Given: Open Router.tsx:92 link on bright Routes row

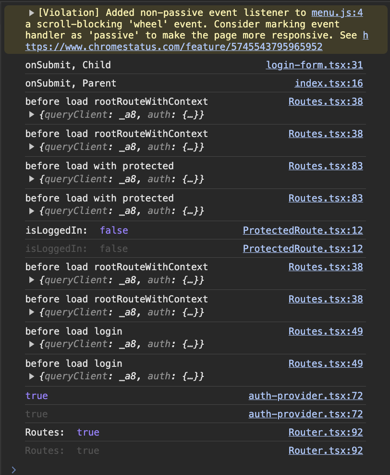Looking at the screenshot, I should [x=325, y=432].
